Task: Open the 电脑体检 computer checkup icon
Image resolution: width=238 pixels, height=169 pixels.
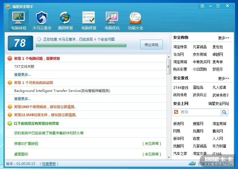Action: pyautogui.click(x=18, y=20)
